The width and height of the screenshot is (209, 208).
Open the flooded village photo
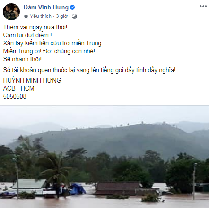(104, 157)
